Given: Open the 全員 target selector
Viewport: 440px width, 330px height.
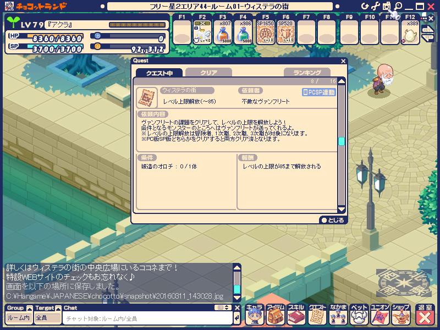Looking at the screenshot, I should [x=48, y=318].
